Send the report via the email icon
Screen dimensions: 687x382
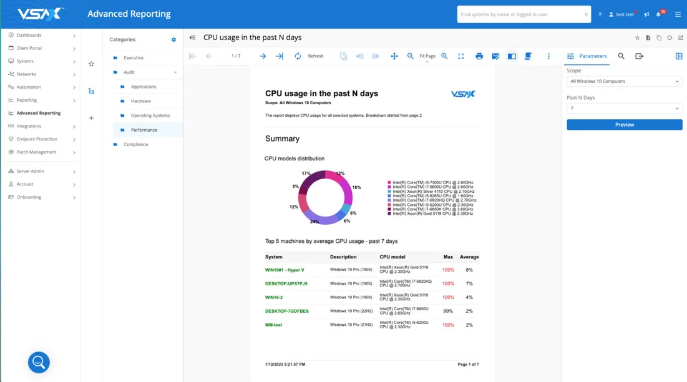pyautogui.click(x=495, y=56)
